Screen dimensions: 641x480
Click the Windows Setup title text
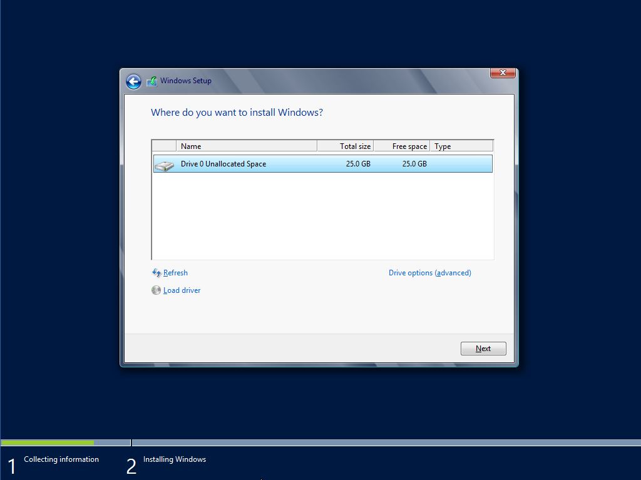(186, 81)
